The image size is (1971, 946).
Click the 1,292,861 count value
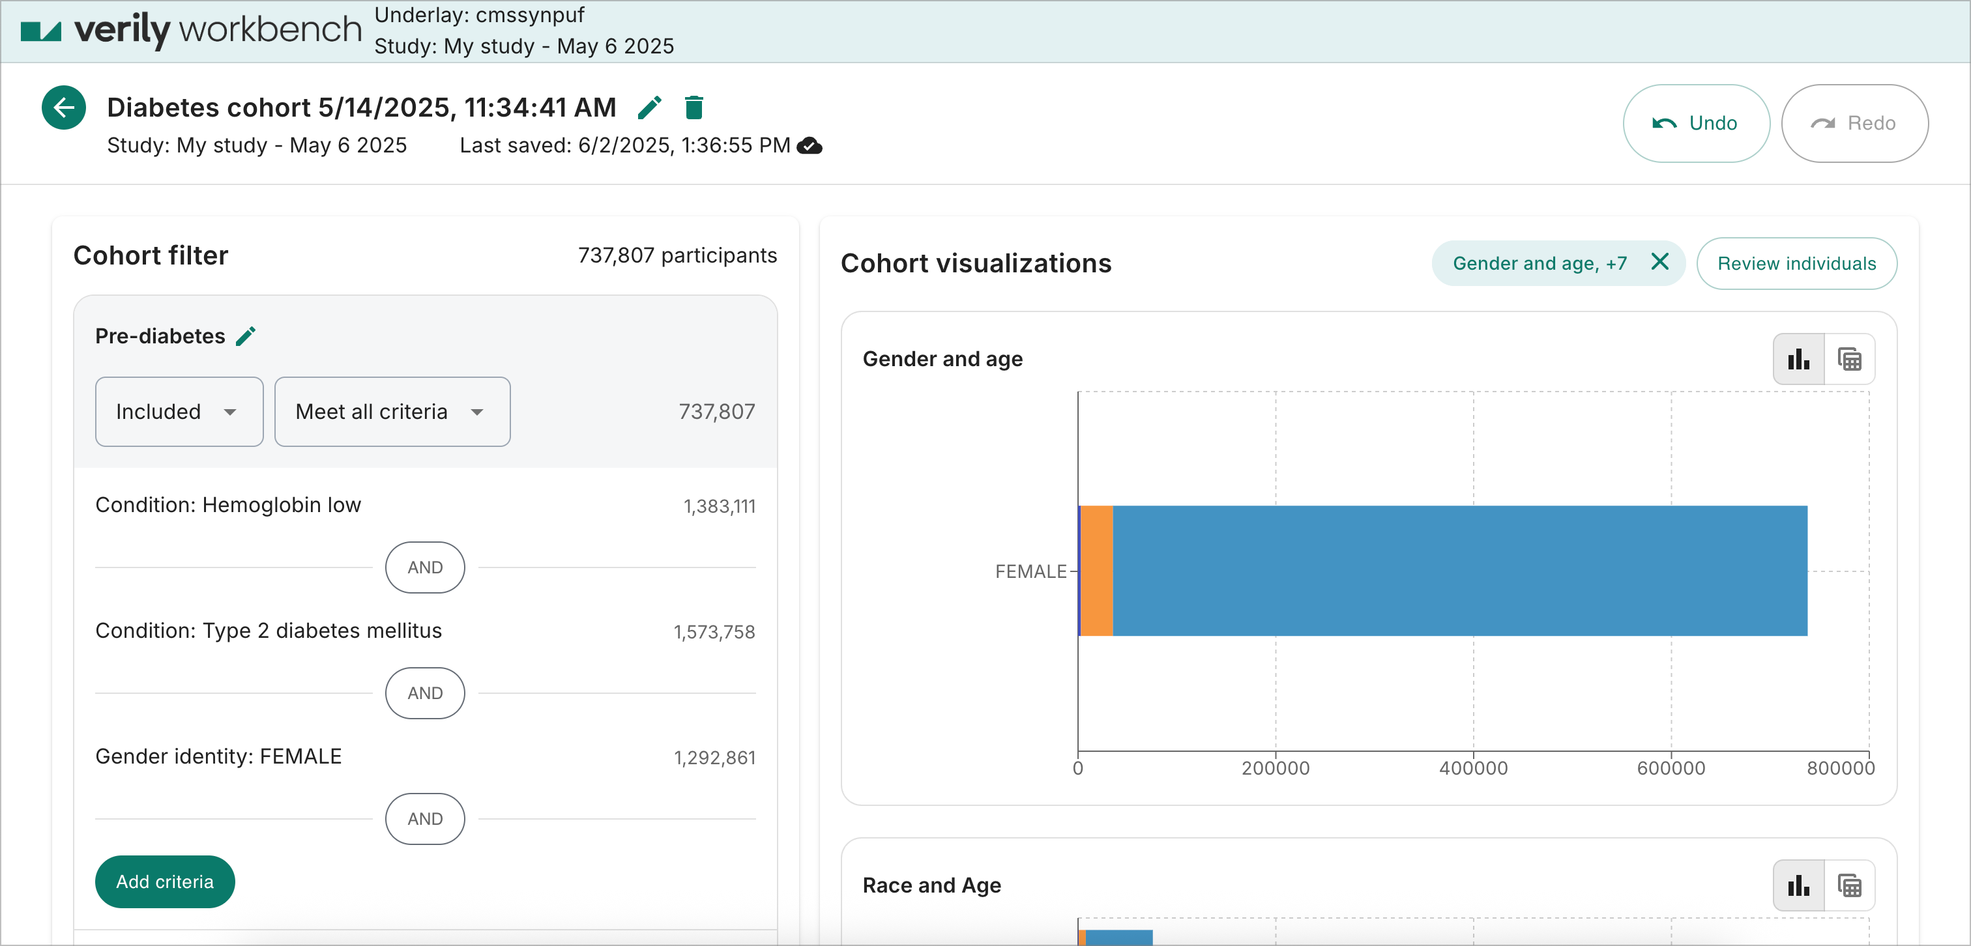714,758
